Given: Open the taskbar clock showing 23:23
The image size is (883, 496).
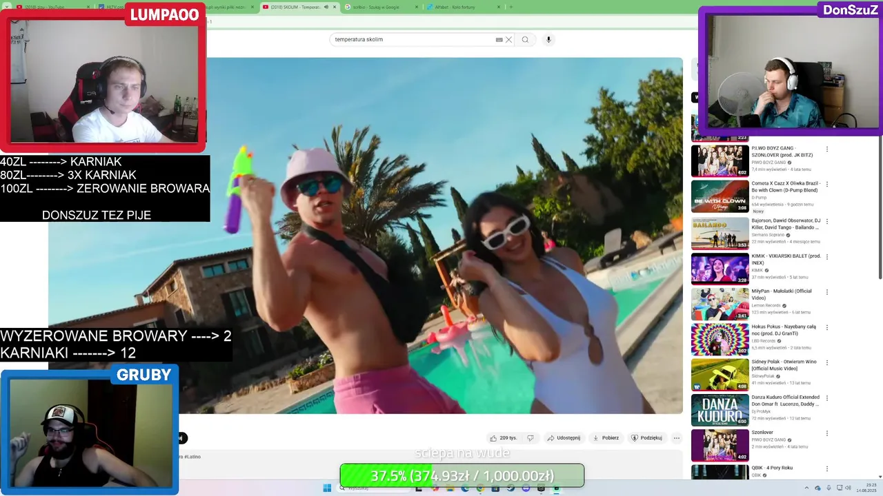Looking at the screenshot, I should click(865, 488).
